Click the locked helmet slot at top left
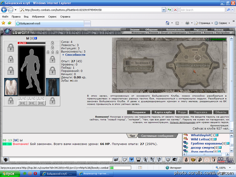Viewport: 236px width, 177px height. (11, 48)
